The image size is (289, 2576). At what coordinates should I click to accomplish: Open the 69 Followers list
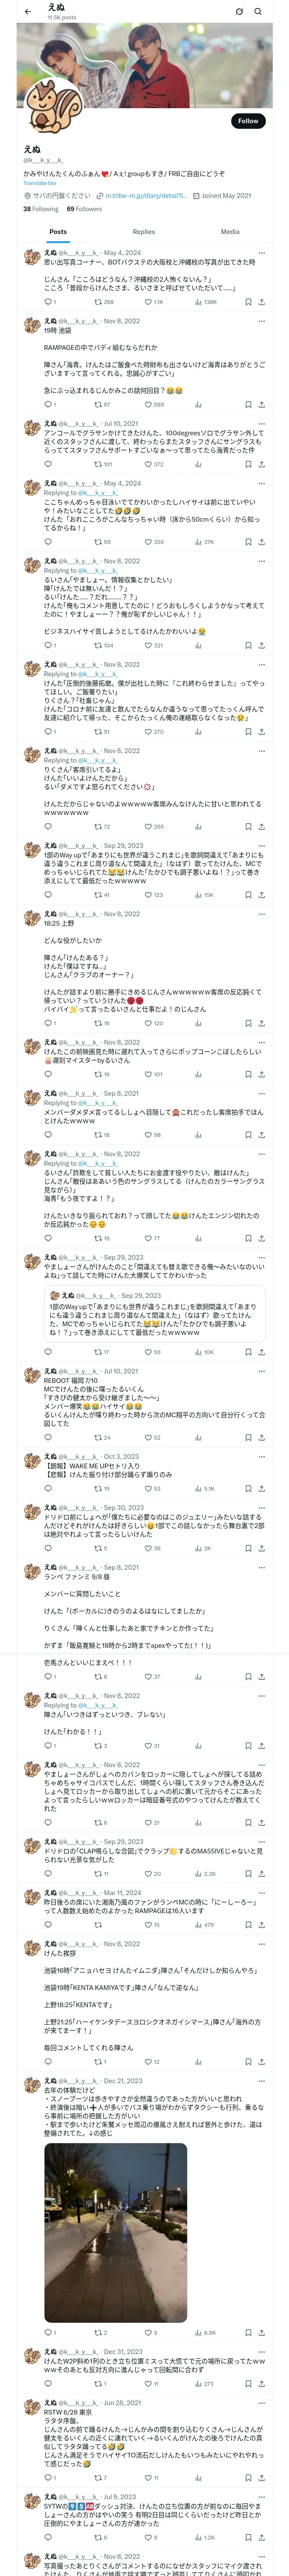click(85, 209)
